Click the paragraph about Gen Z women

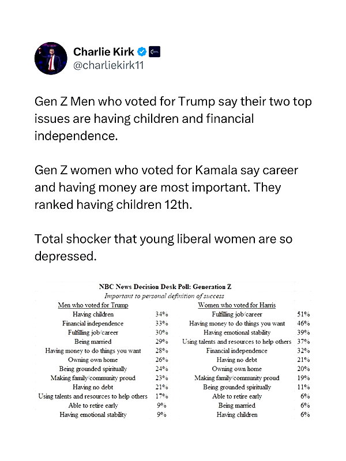tap(167, 188)
